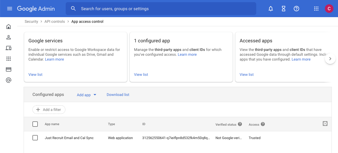The image size is (338, 153).
Task: Open the account avatar C
Action: pos(329,9)
